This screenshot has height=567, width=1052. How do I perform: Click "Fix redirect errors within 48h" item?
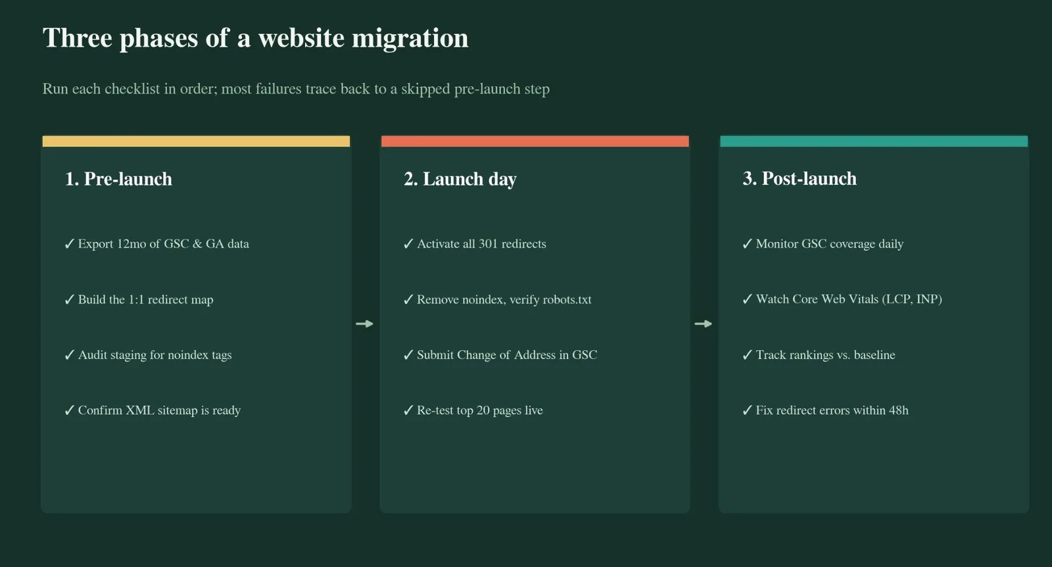(x=832, y=410)
